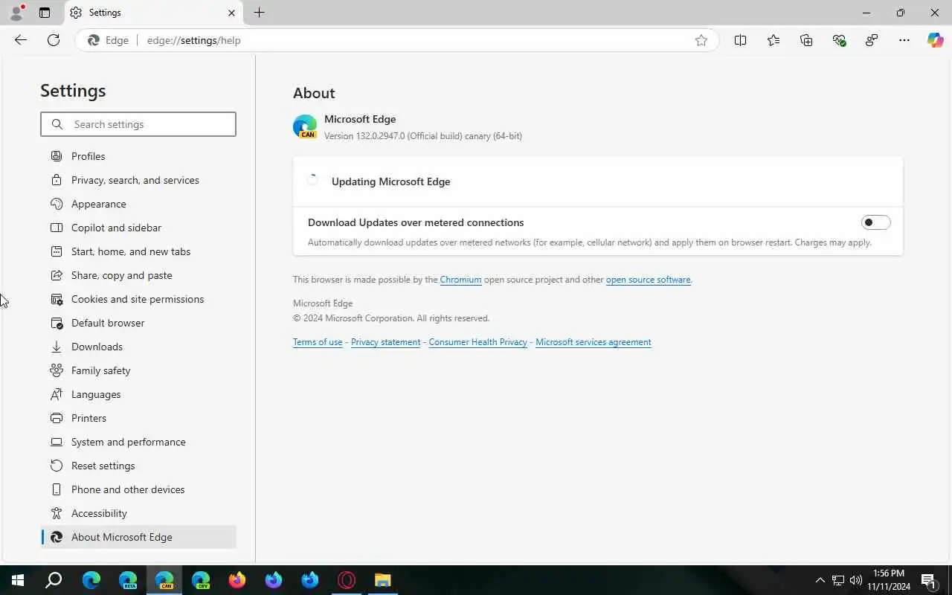The width and height of the screenshot is (952, 595).
Task: Launch Opera from taskbar
Action: tap(347, 580)
